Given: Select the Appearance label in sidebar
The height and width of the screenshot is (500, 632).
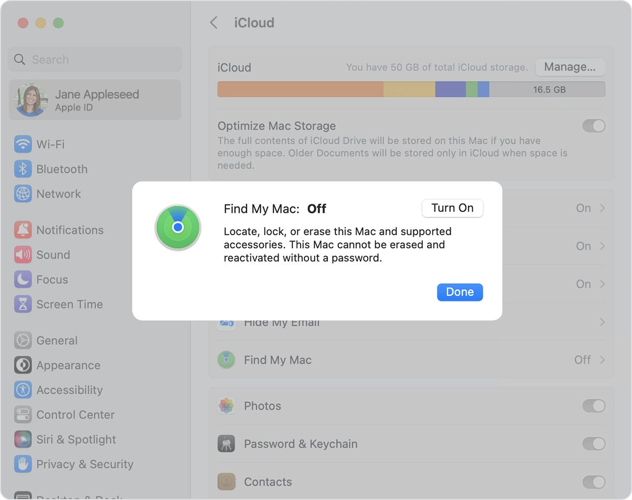Looking at the screenshot, I should coord(68,365).
